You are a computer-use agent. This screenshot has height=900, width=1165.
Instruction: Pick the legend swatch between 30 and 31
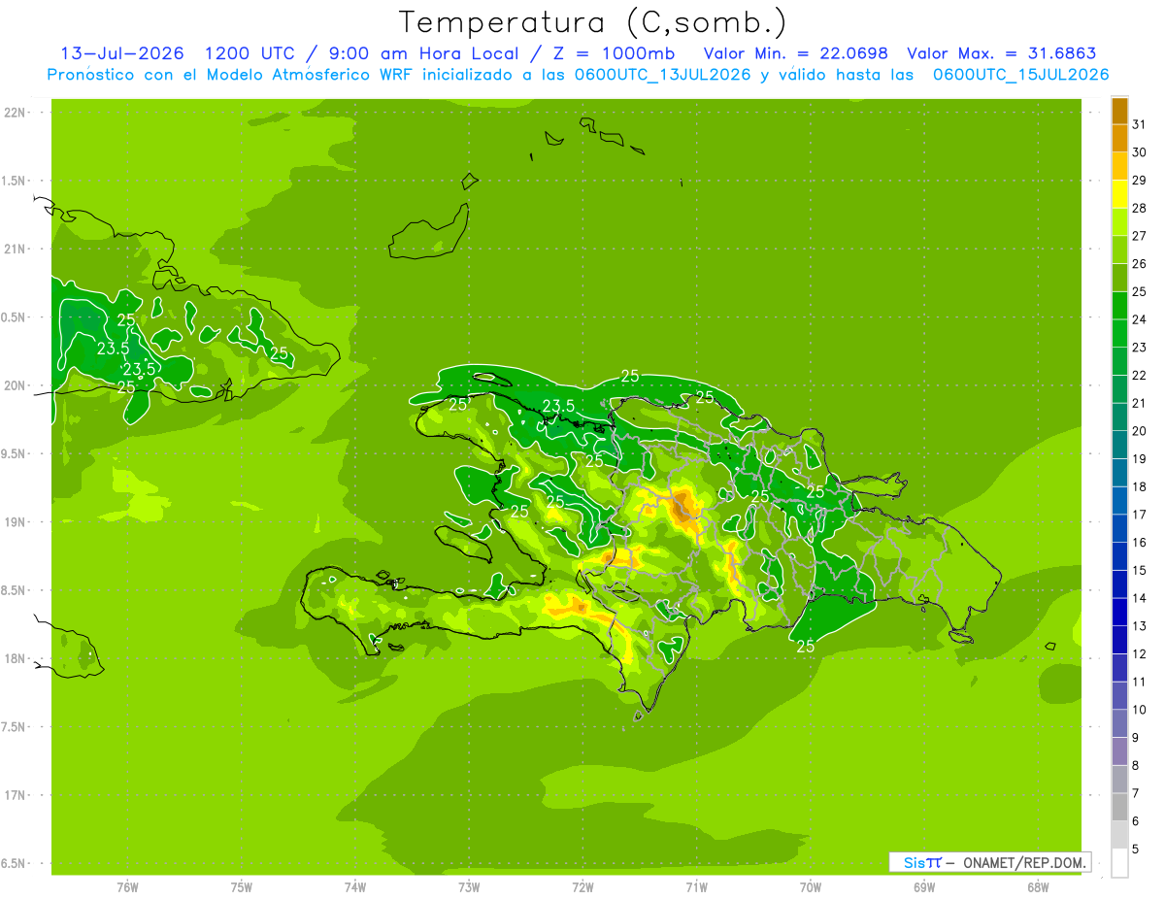pyautogui.click(x=1119, y=138)
